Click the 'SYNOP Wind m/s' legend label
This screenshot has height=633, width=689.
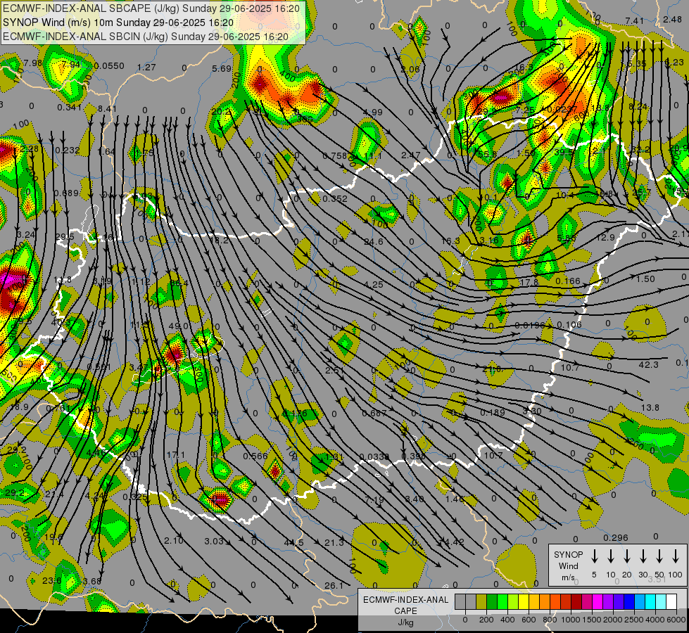coord(568,565)
